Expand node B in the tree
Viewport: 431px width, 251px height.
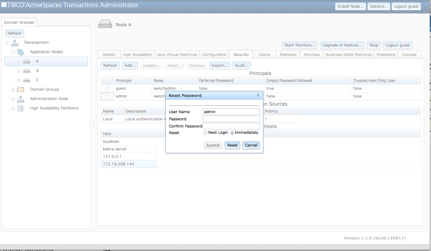point(19,71)
